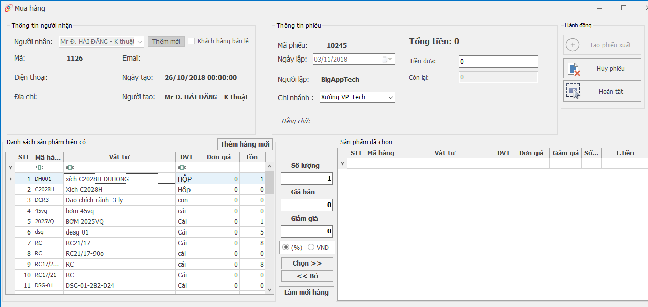Click the product list filter row pin icon
648x307 pixels.
pyautogui.click(x=10, y=167)
